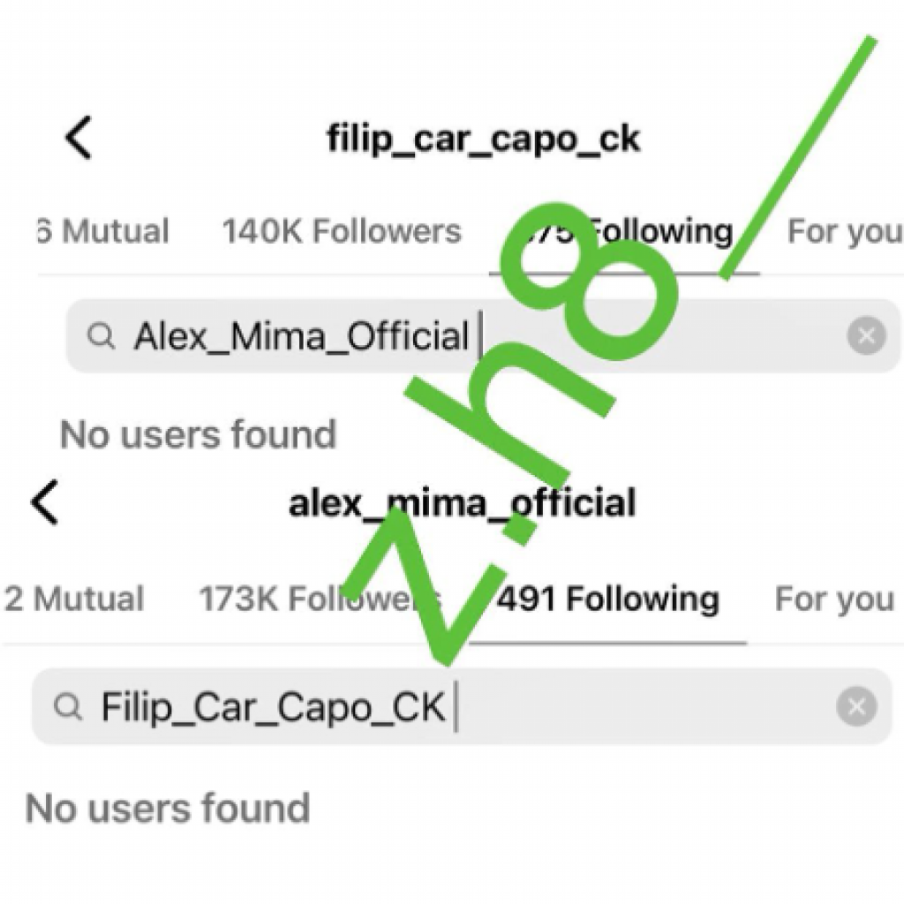Viewport: 904px width, 904px height.
Task: Focus search field containing Alex_Mima_Official
Action: click(618, 336)
